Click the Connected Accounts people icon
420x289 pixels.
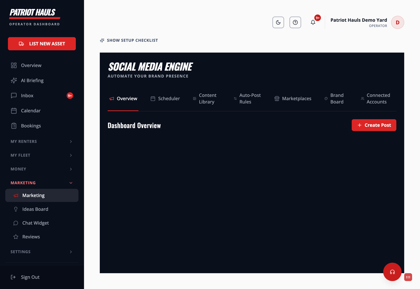pos(363,99)
